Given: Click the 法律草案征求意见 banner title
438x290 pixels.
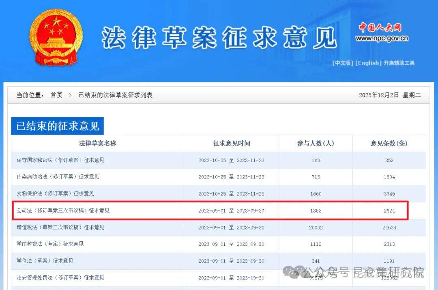Looking at the screenshot, I should 219,38.
